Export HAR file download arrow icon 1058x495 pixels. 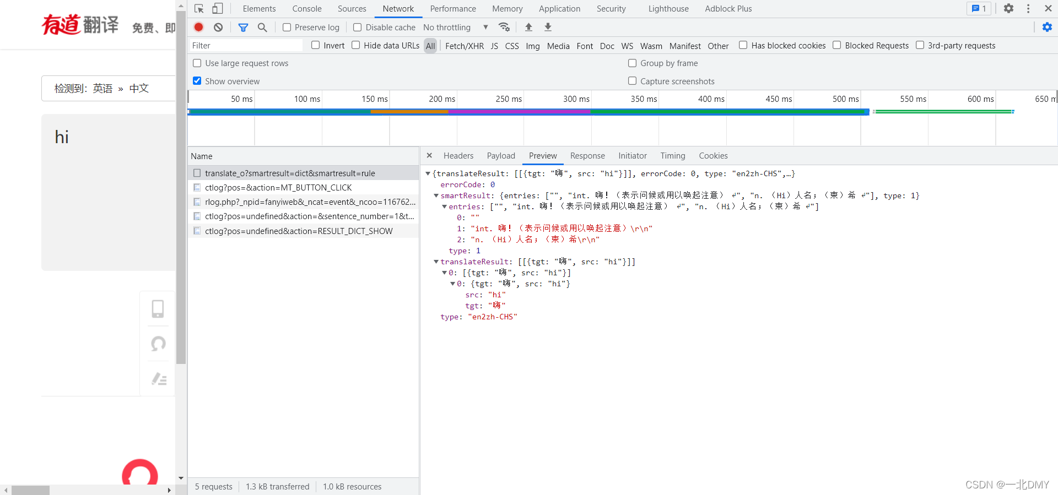pyautogui.click(x=548, y=27)
